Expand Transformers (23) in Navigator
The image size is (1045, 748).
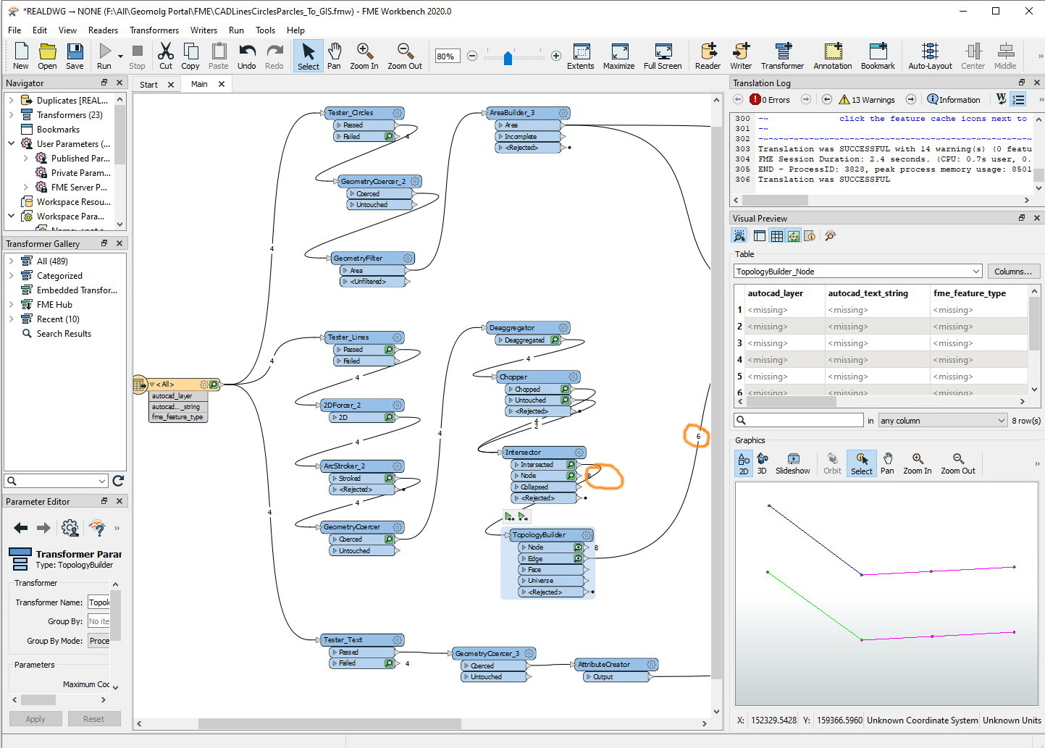(12, 115)
